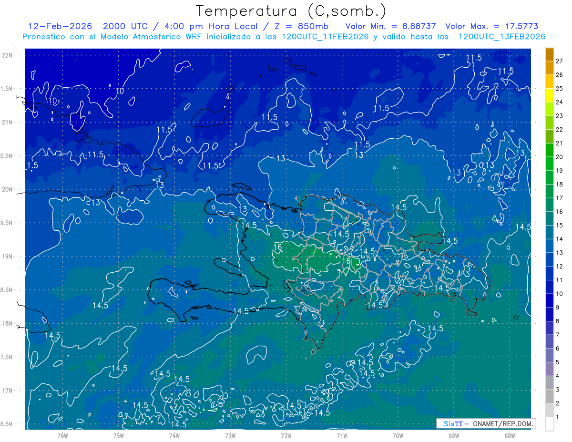
Task: Click the '23' color scale label
Action: point(559,115)
